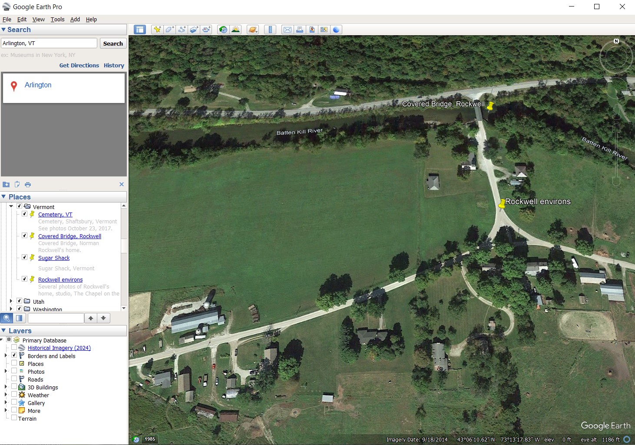Enable the Terrain layer checkbox

coord(14,418)
